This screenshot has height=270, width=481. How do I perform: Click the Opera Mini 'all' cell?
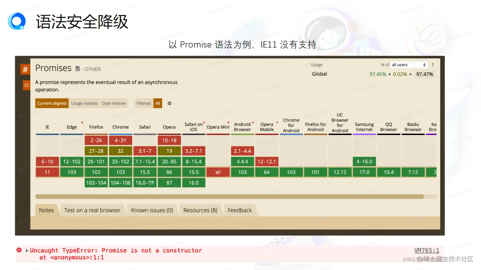218,172
